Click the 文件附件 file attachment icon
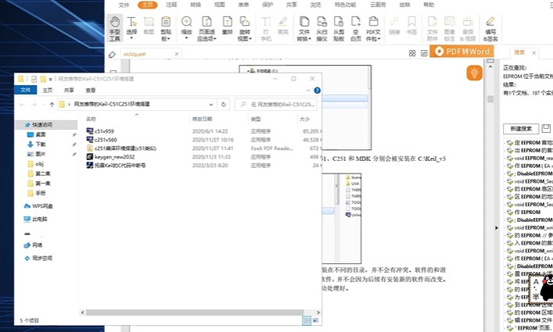Screen dimensions: 553x332 pyautogui.click(x=433, y=29)
